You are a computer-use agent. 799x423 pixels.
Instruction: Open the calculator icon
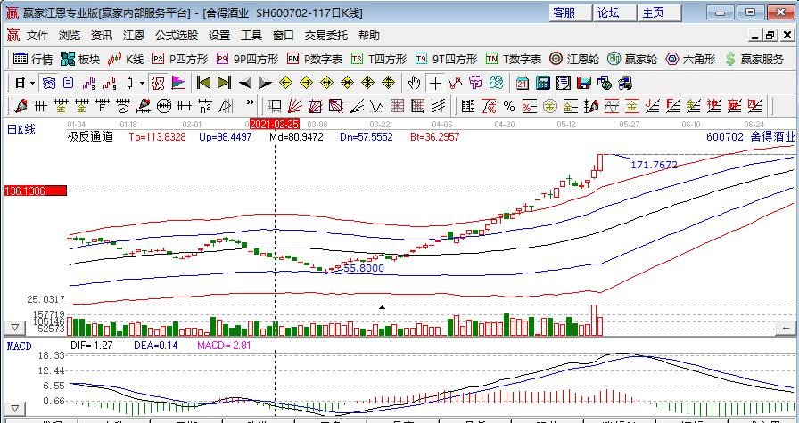(x=543, y=83)
